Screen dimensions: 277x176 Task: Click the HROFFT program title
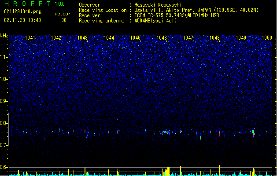click(27, 4)
